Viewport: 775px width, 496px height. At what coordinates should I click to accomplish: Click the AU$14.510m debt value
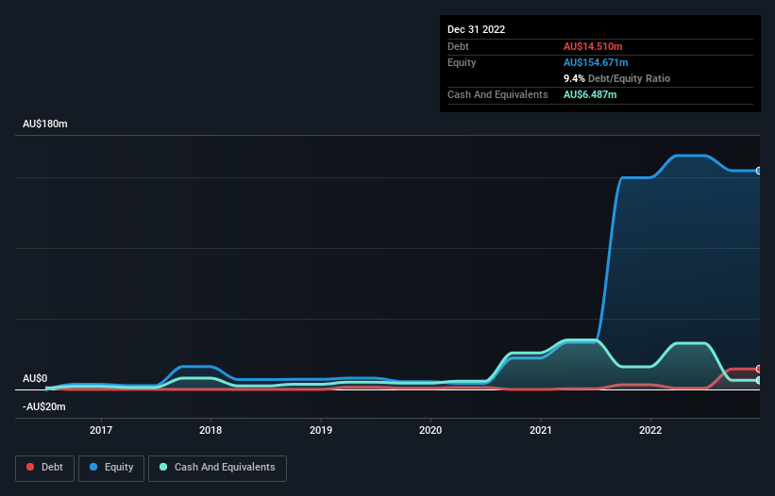(x=593, y=46)
